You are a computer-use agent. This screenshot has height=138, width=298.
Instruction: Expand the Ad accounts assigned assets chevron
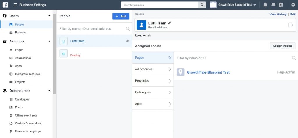point(170,69)
